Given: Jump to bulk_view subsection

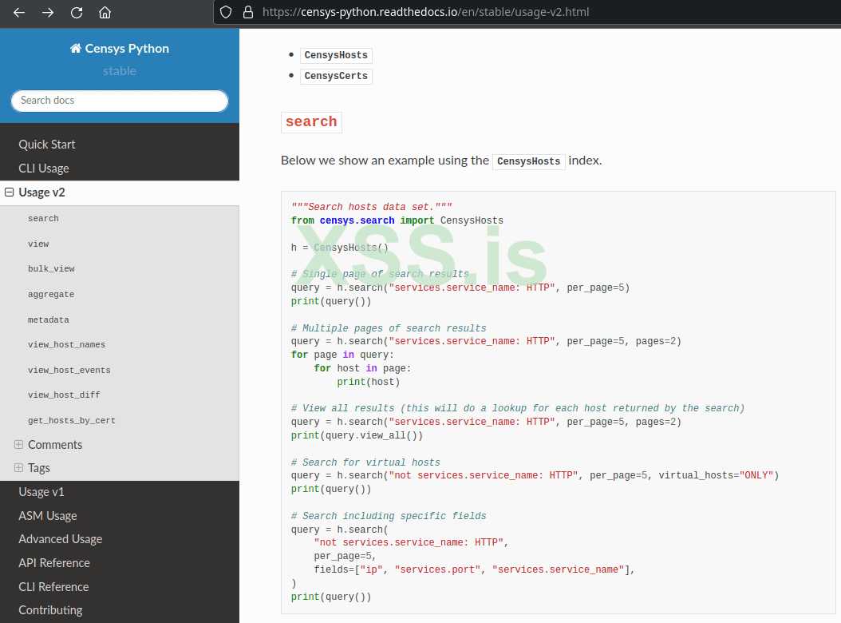Looking at the screenshot, I should click(52, 268).
